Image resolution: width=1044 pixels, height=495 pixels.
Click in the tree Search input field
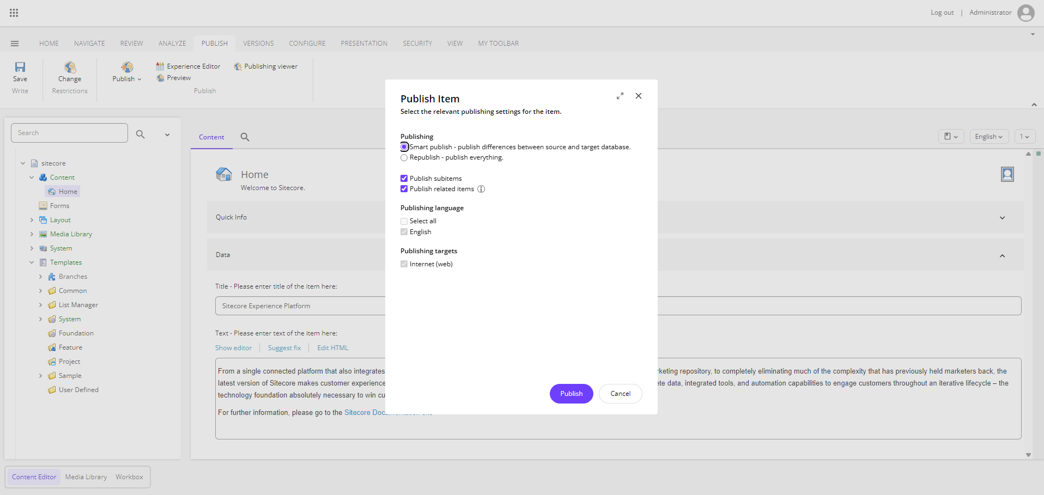(69, 133)
